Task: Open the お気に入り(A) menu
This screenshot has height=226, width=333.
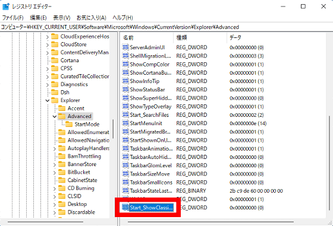Action: 91,18
